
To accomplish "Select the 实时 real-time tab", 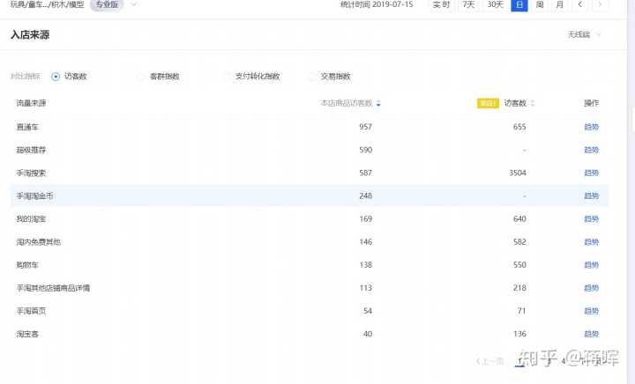I will click(441, 5).
